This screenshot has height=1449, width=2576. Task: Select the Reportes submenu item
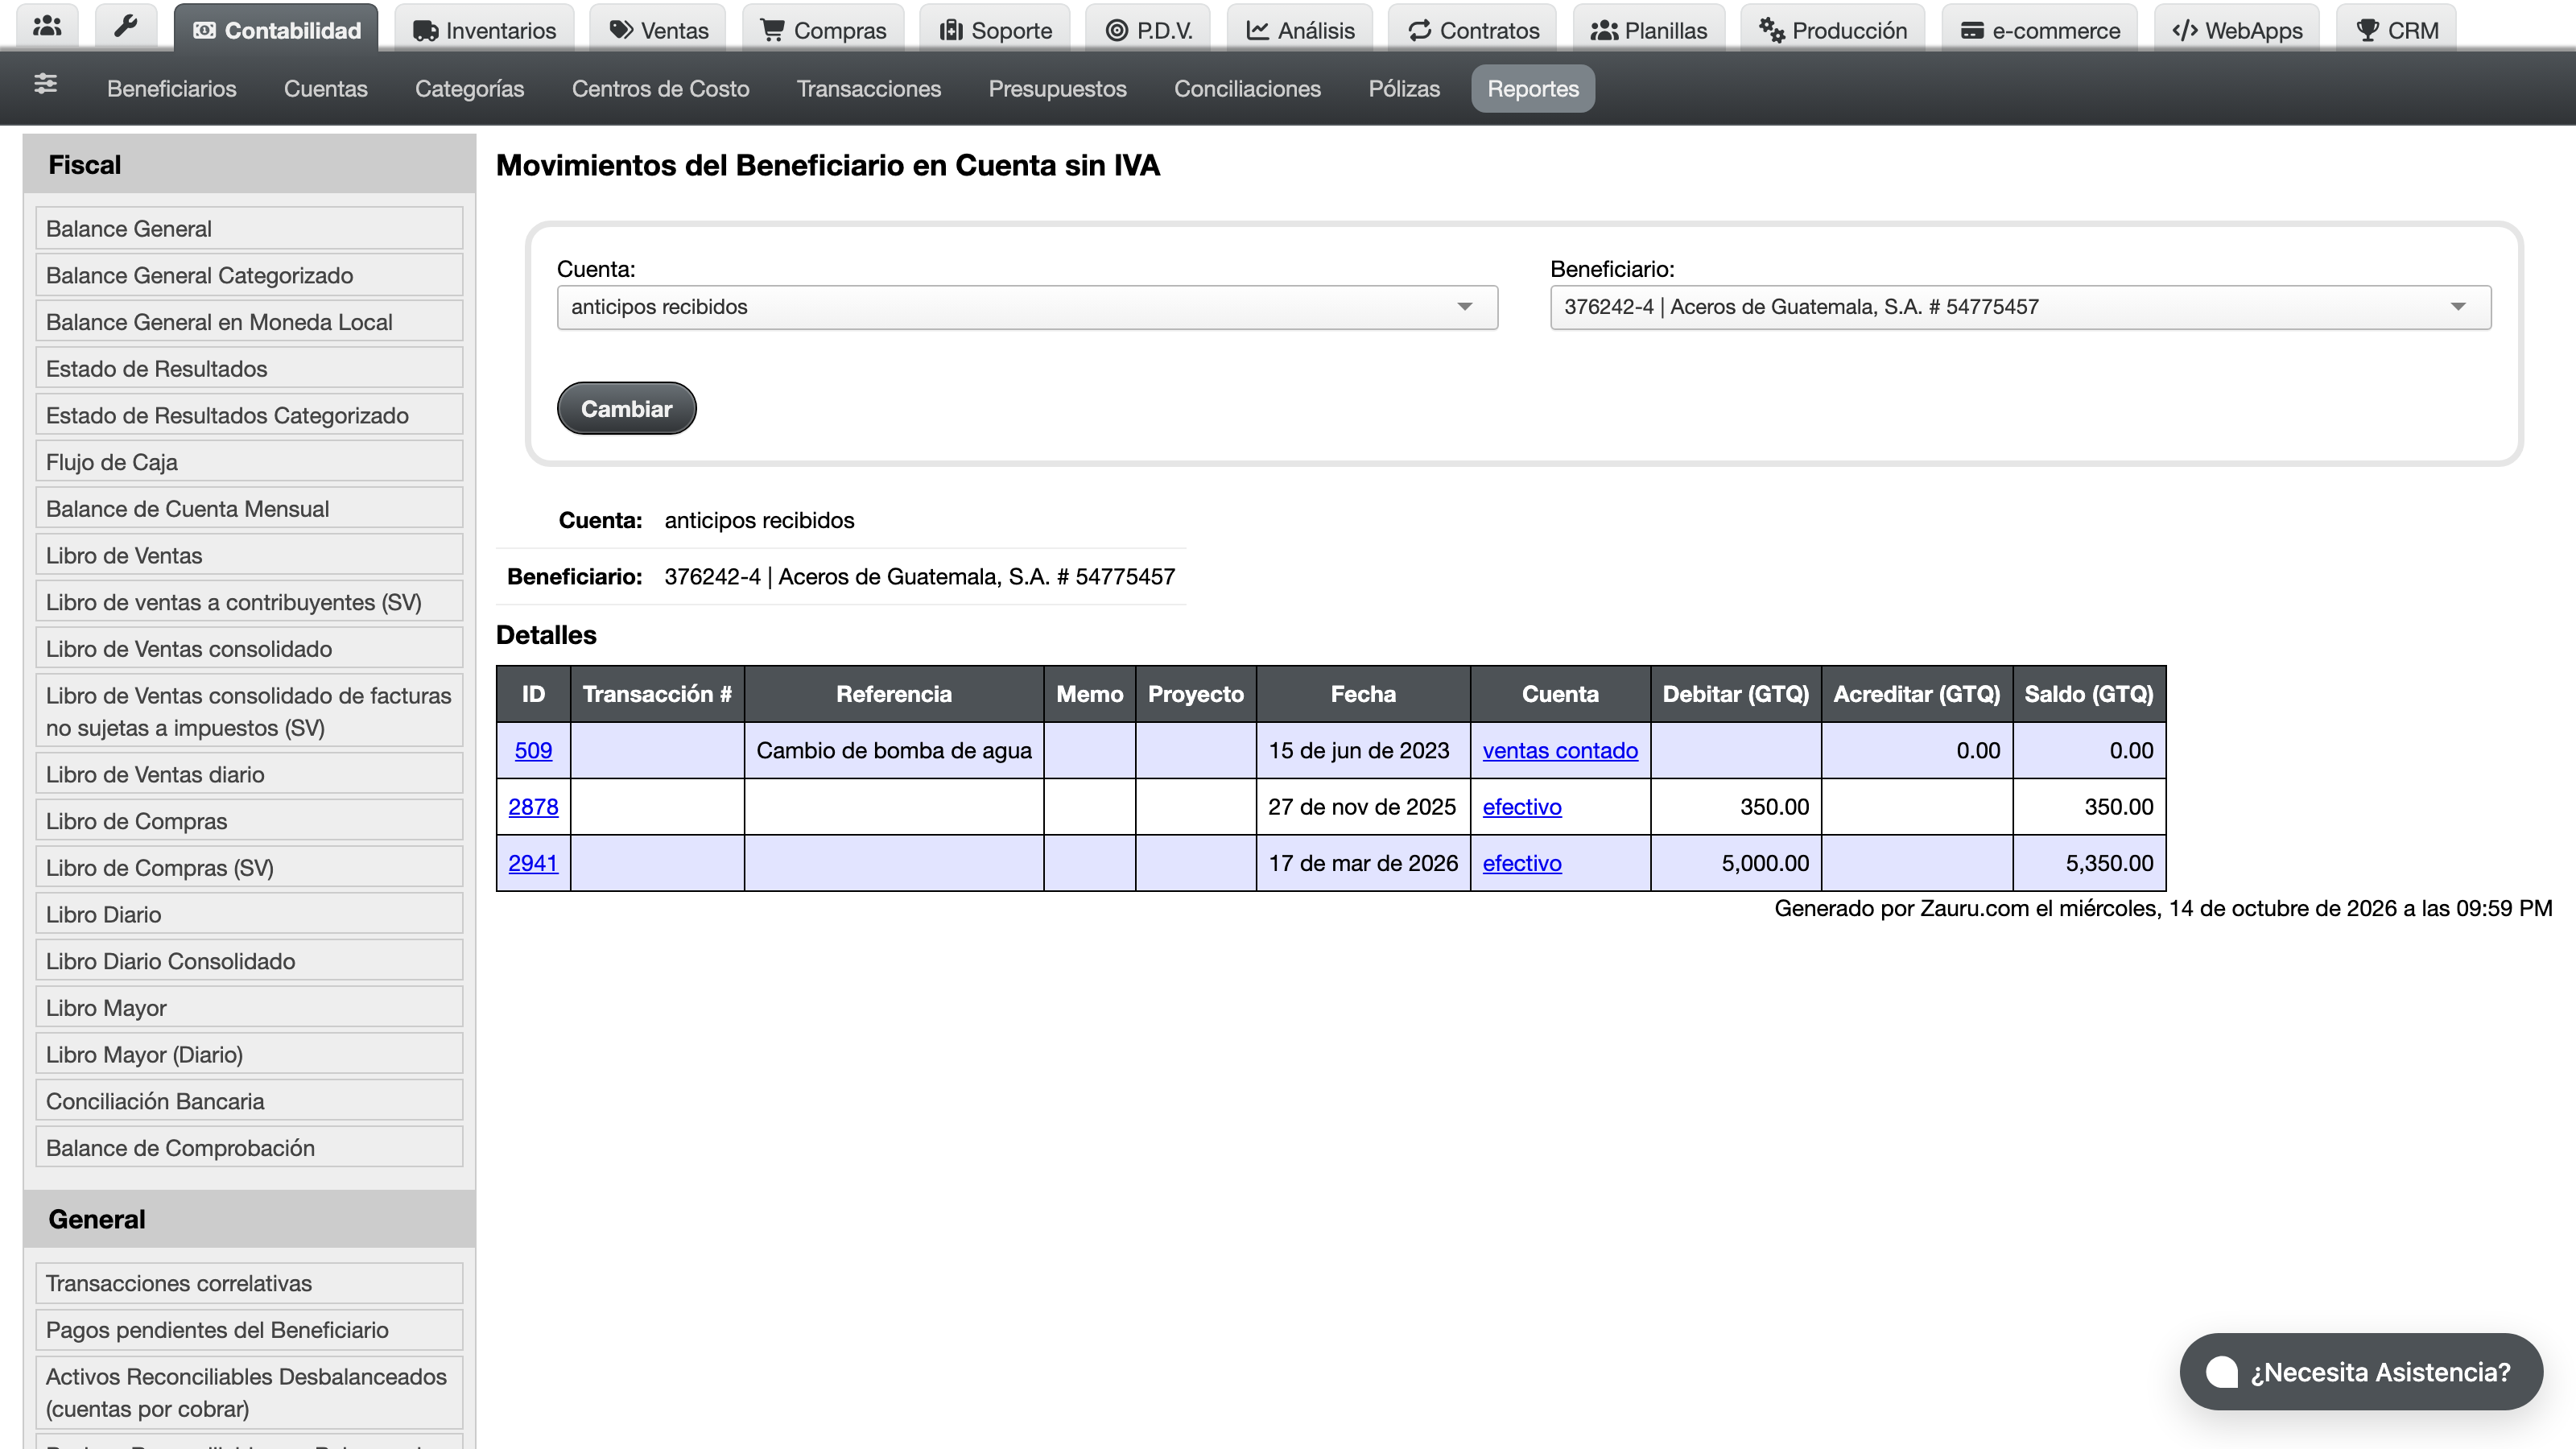[1533, 89]
